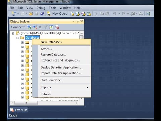Click the rightmost icon in Object Explorer toolbar

point(57,27)
